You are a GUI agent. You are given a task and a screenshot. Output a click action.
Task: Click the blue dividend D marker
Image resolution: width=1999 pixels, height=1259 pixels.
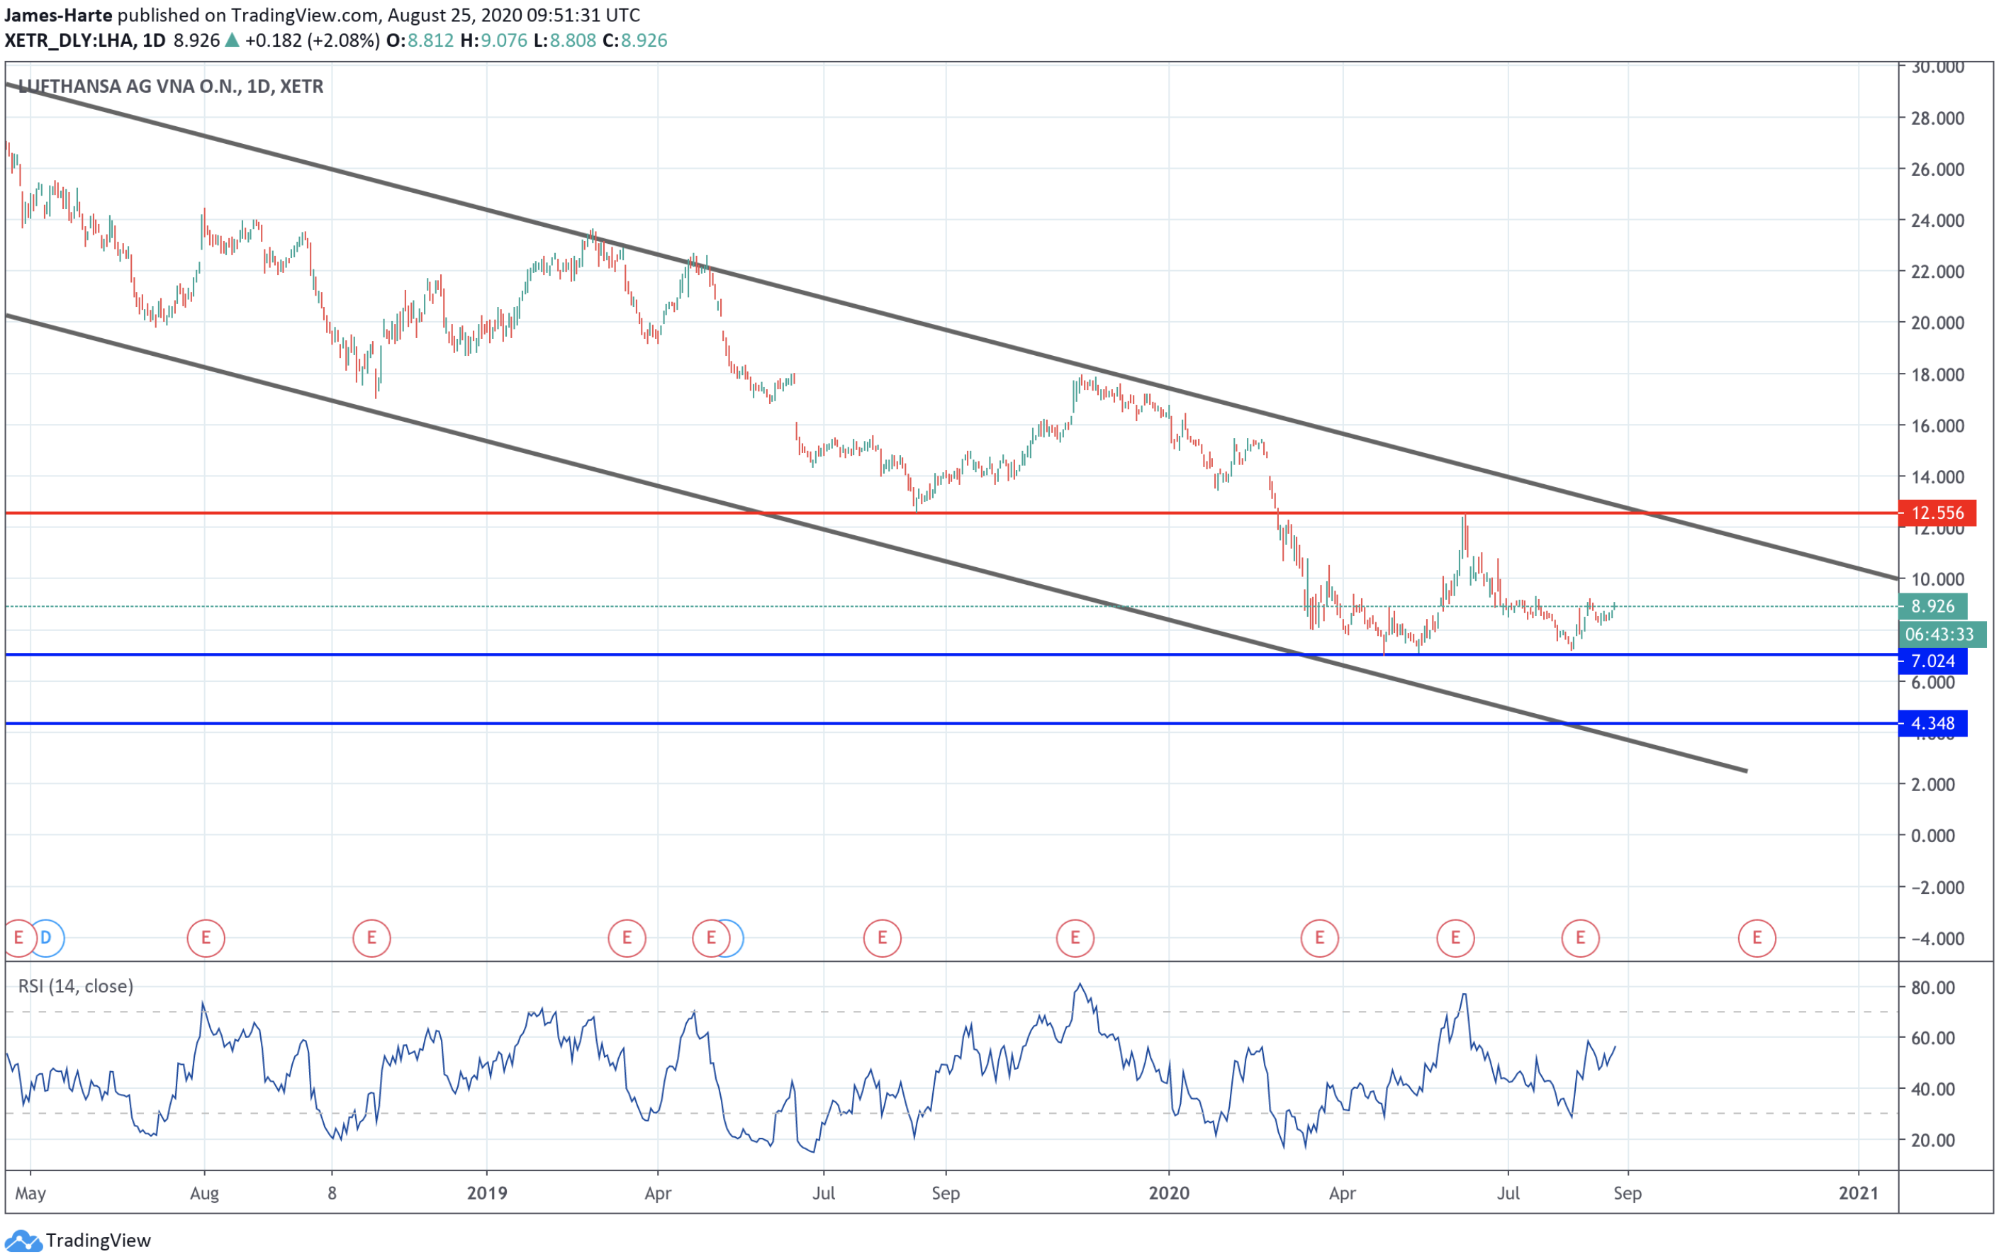(47, 938)
